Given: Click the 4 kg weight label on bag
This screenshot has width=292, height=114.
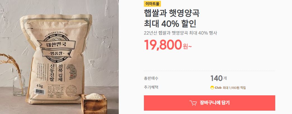Looking at the screenshot, I should 40,86.
